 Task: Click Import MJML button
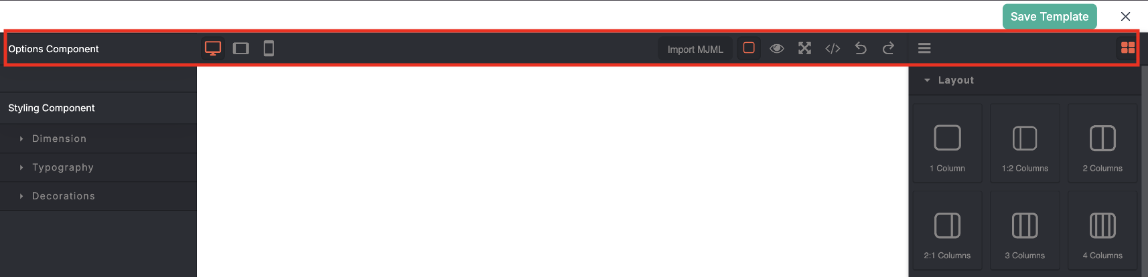[695, 49]
